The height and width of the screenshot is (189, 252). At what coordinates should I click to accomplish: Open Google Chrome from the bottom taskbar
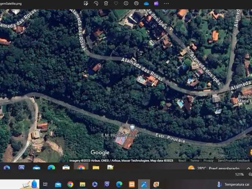click(x=70, y=184)
